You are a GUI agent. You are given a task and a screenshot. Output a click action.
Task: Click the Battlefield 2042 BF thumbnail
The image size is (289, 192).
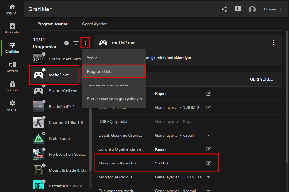pos(39,185)
